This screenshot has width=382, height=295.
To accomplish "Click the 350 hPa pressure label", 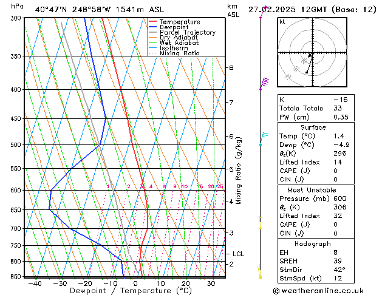I will pyautogui.click(x=17, y=56).
